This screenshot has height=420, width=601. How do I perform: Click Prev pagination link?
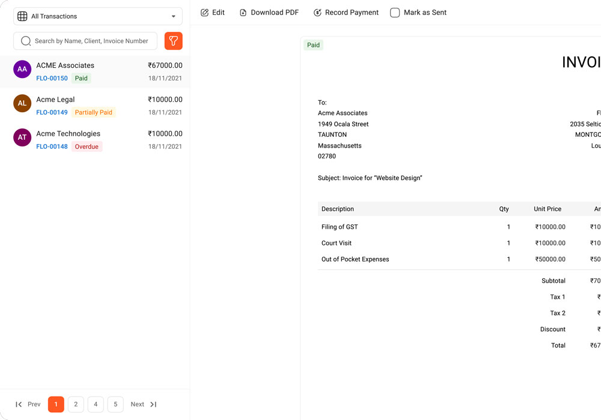click(34, 404)
